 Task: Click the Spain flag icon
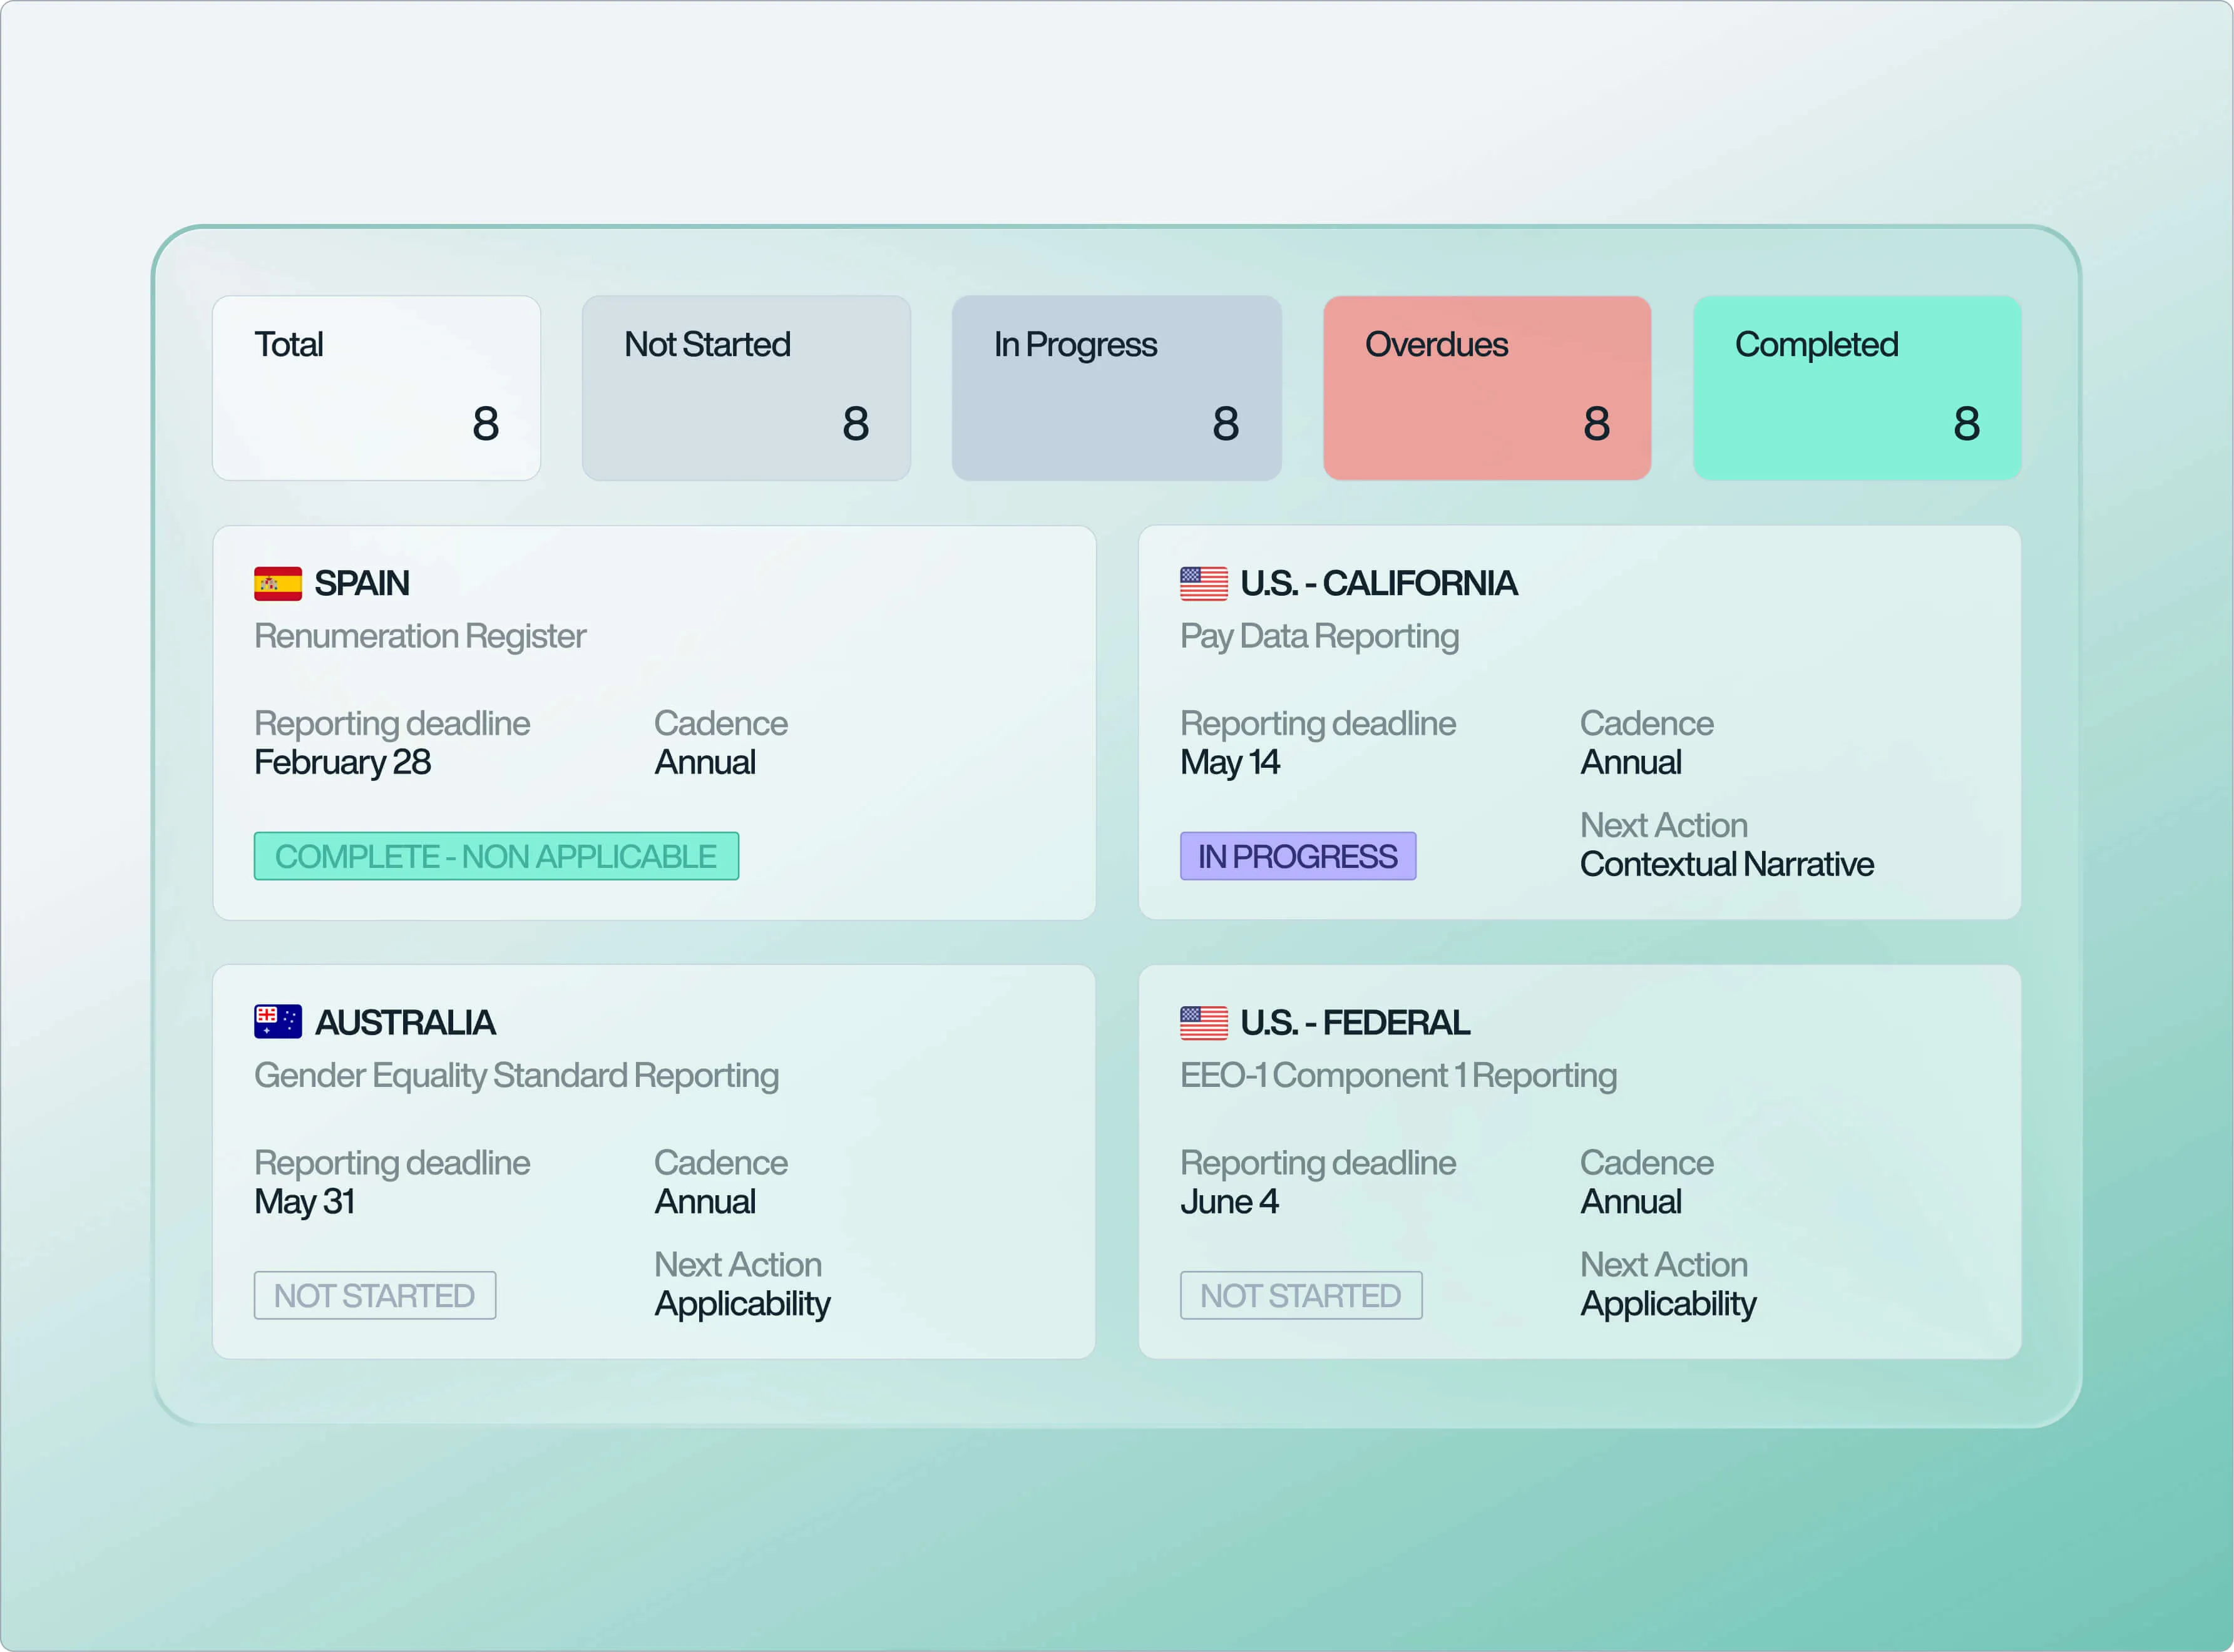(x=277, y=583)
